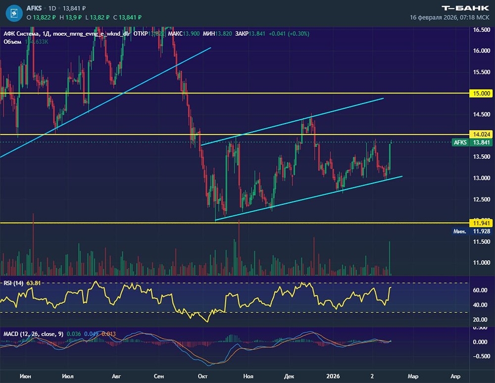Click the close value 'C 13,841 ₽'
This screenshot has width=495, height=383.
127,17
